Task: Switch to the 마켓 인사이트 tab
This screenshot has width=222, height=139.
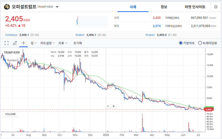Action: (x=195, y=7)
